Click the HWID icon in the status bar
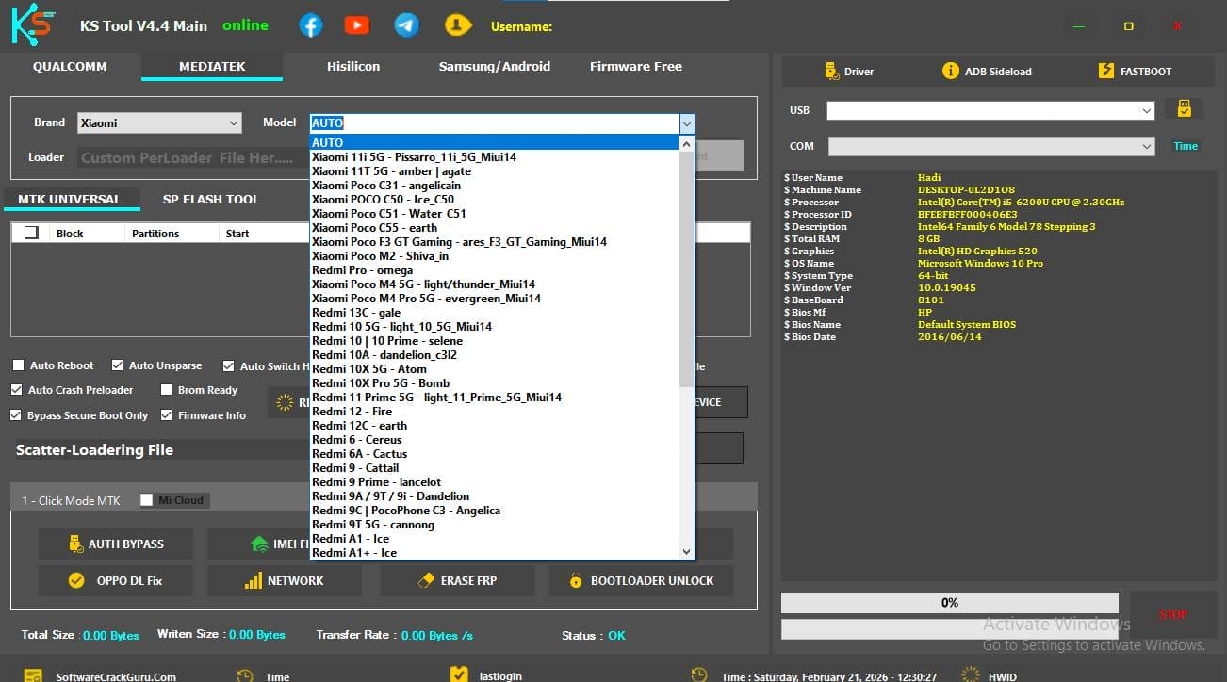This screenshot has width=1227, height=682. [970, 674]
